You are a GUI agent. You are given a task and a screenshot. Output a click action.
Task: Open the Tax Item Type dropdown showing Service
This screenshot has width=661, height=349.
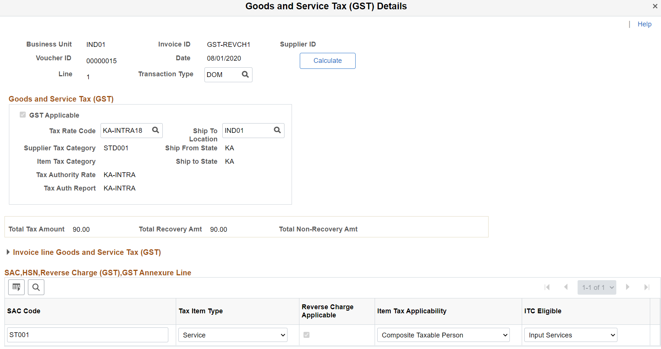[232, 335]
